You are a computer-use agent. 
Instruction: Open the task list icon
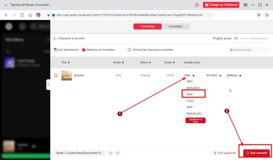click(x=267, y=15)
